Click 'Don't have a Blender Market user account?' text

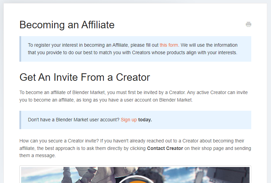(74, 120)
